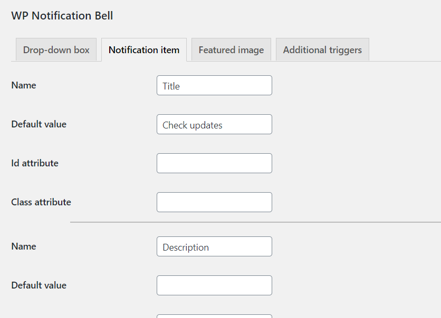Click the partially visible field at the bottom
441x318 pixels.
[214, 316]
